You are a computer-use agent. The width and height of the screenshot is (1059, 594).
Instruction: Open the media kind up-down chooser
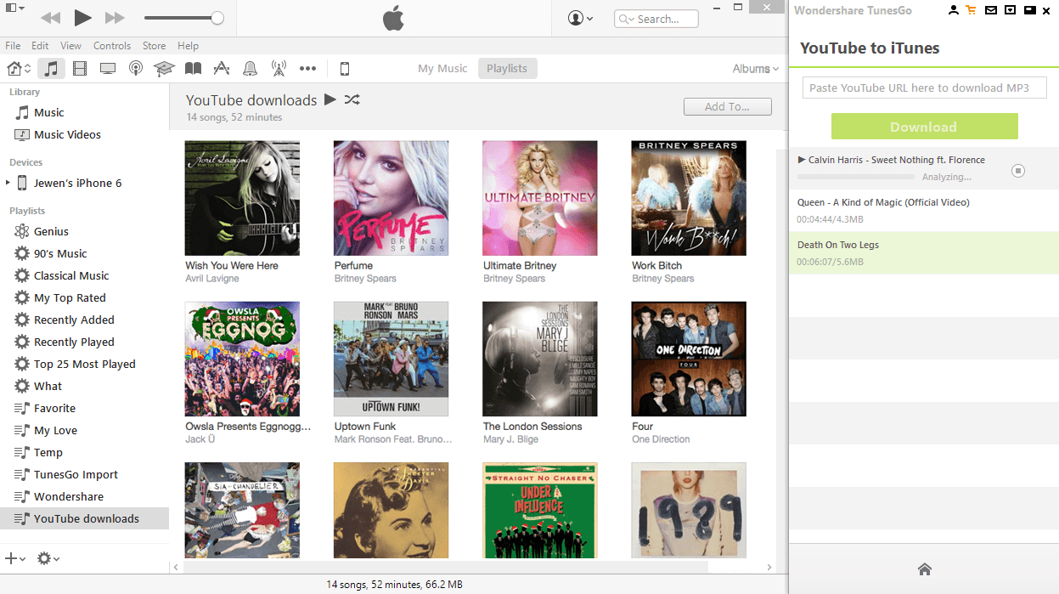pyautogui.click(x=28, y=69)
